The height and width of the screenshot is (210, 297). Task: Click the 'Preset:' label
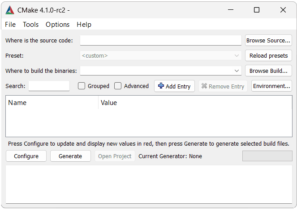click(14, 56)
